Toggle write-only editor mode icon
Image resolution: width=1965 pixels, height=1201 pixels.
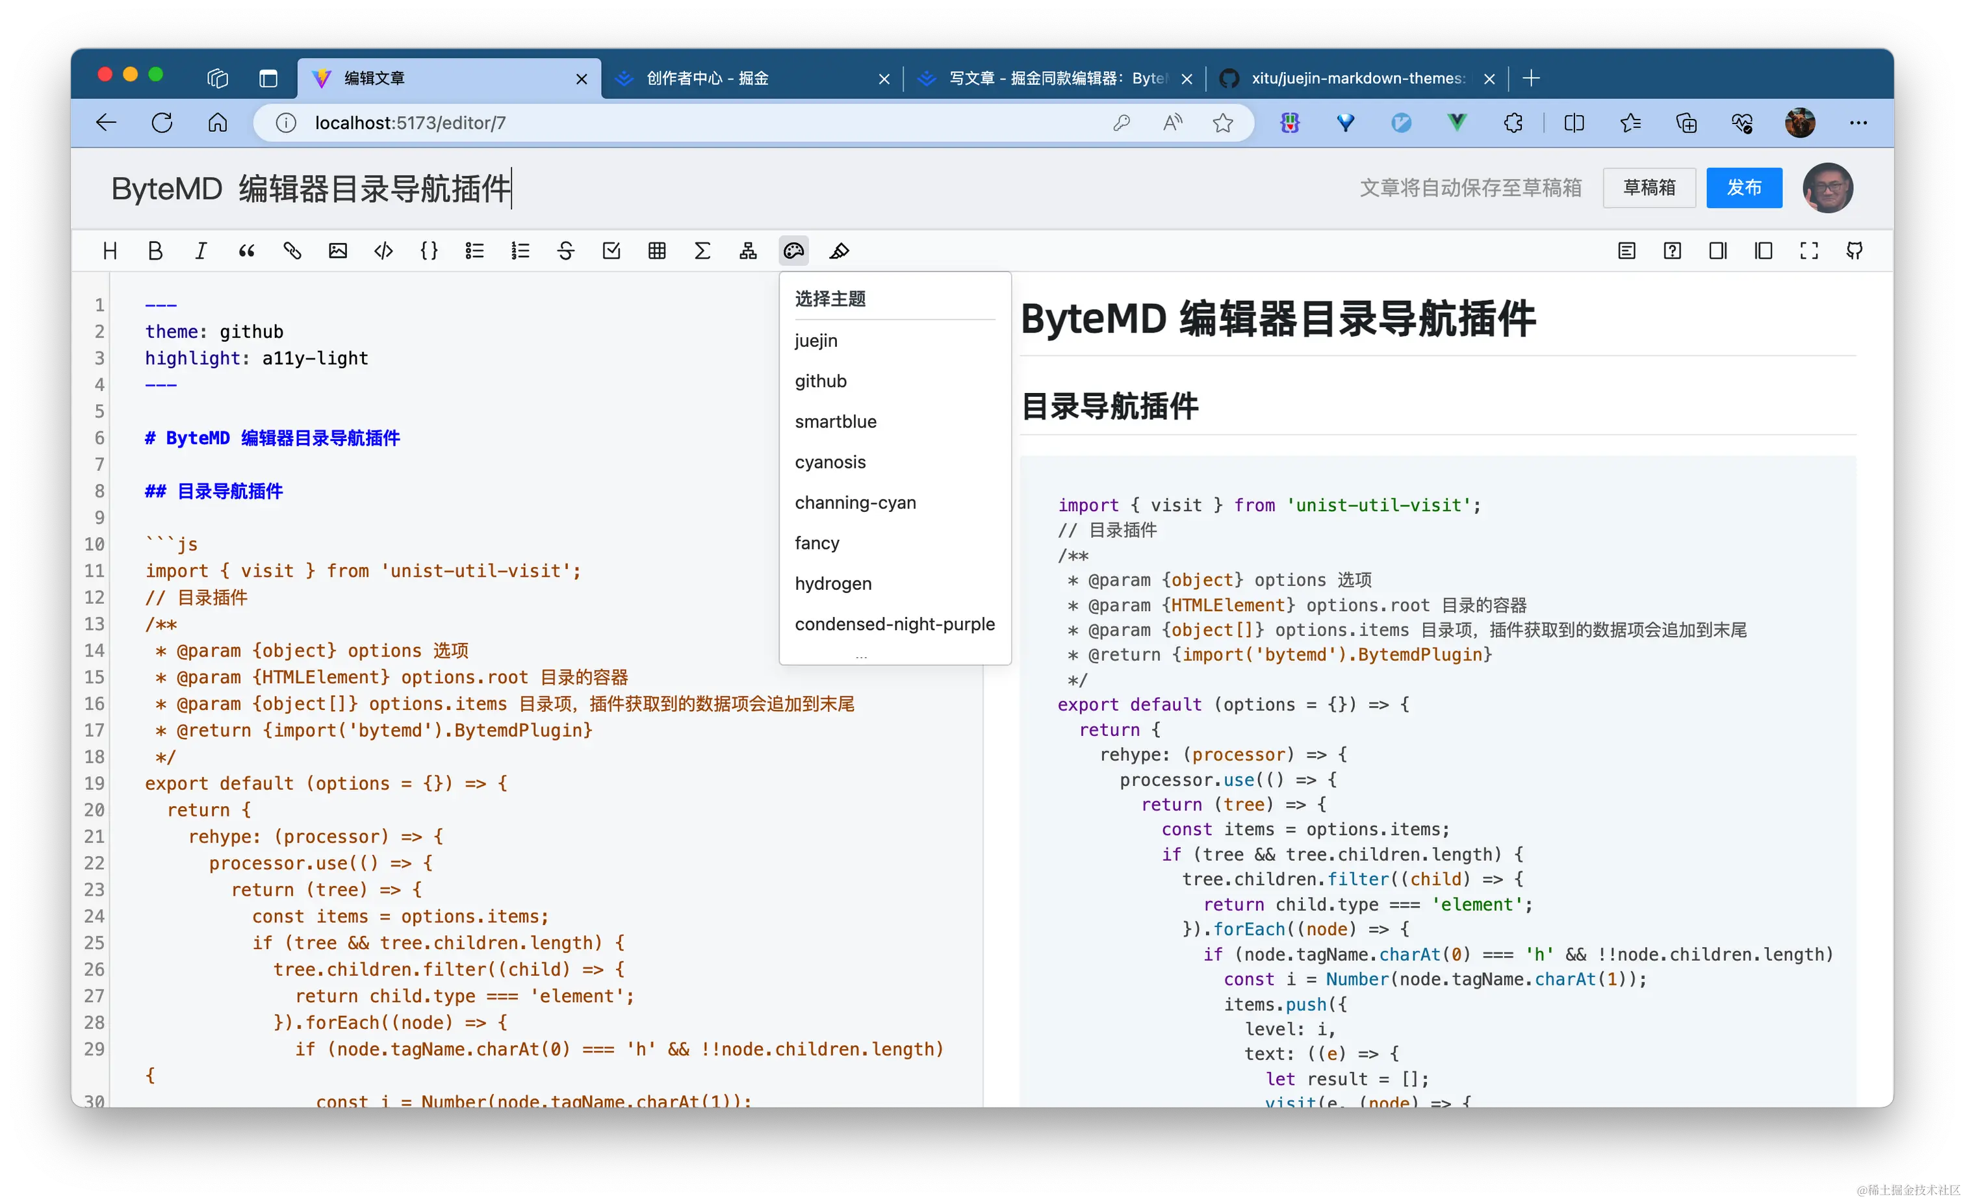[x=1718, y=251]
